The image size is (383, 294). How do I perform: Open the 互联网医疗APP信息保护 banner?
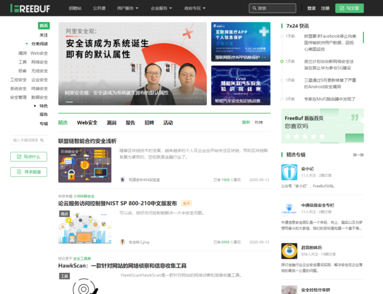click(x=240, y=42)
